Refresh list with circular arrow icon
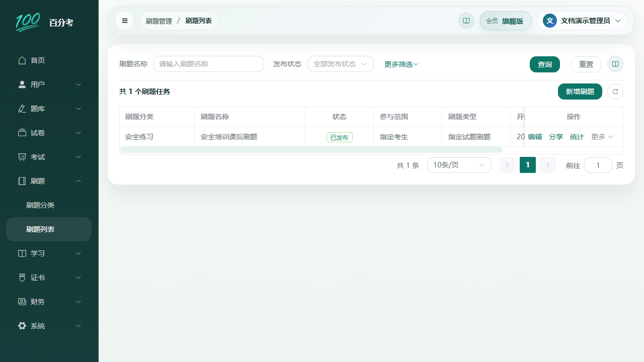Image resolution: width=644 pixels, height=362 pixels. pyautogui.click(x=615, y=92)
